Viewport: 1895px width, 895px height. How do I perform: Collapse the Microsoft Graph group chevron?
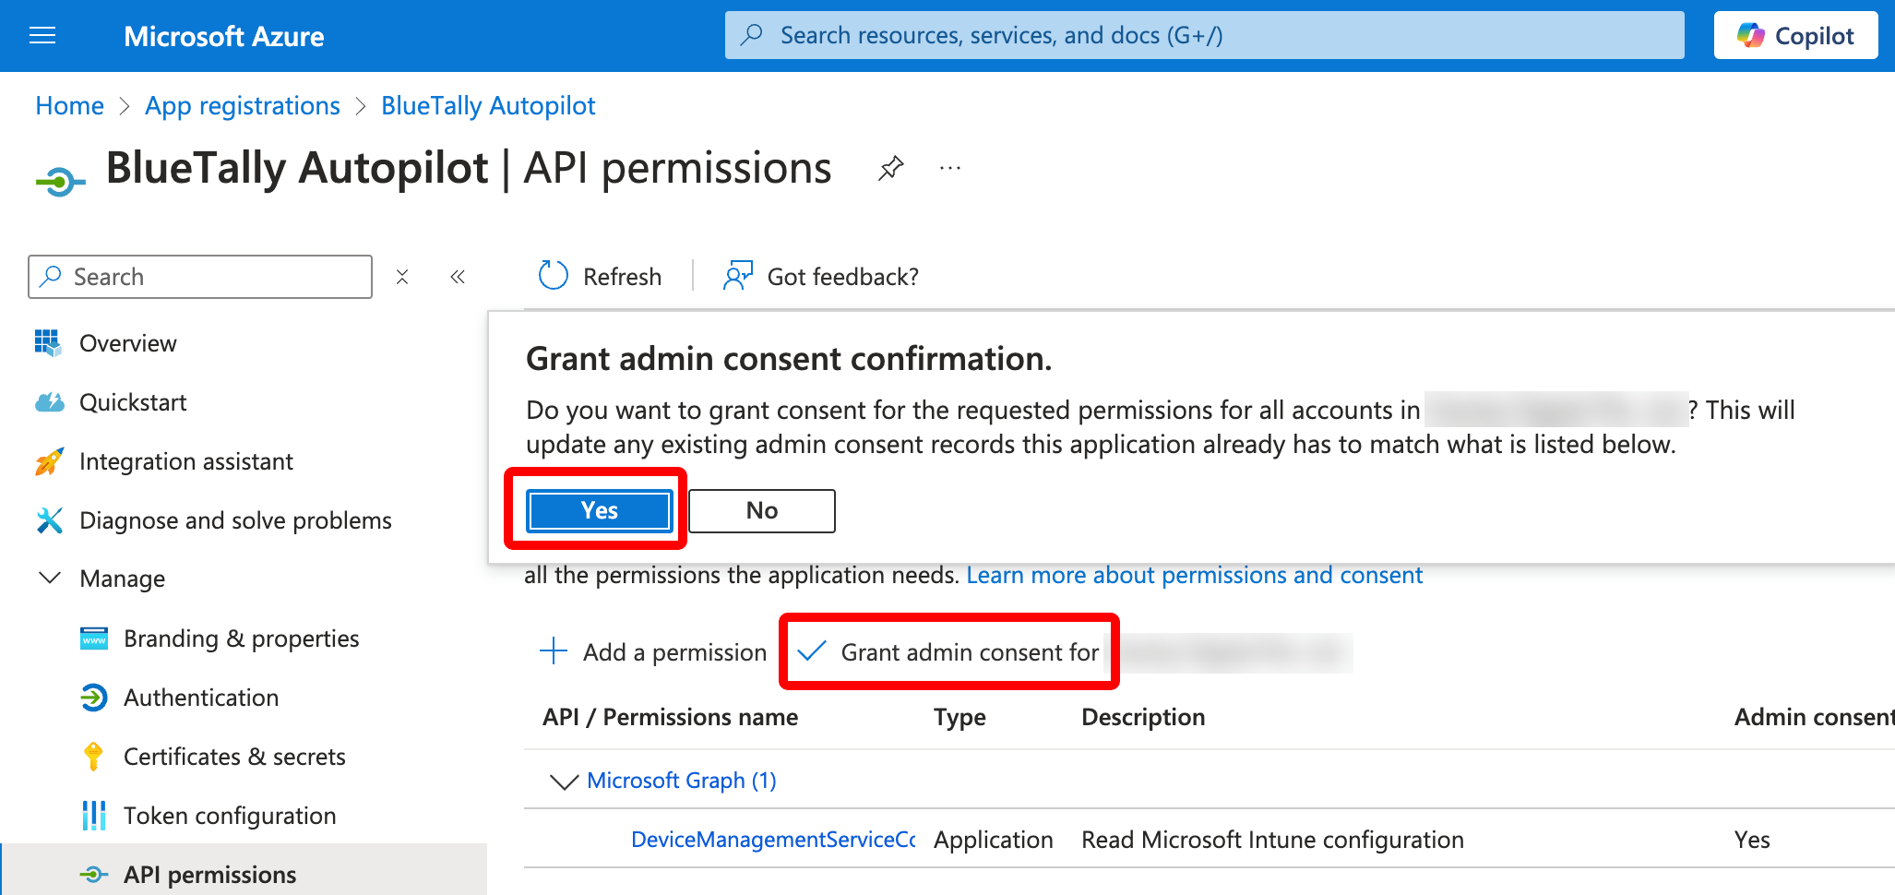[564, 782]
